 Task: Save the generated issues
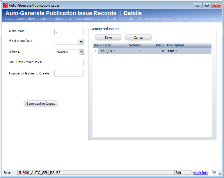(108, 38)
